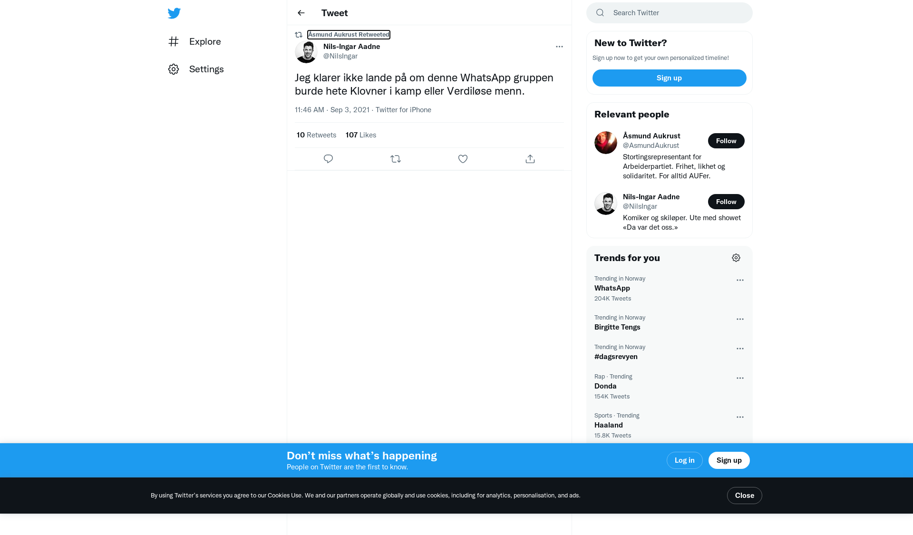Open Settings via the gear icon
The image size is (913, 535).
click(174, 69)
